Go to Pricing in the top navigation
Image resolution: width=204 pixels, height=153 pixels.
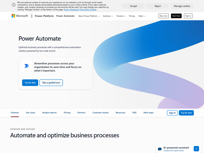(132, 16)
